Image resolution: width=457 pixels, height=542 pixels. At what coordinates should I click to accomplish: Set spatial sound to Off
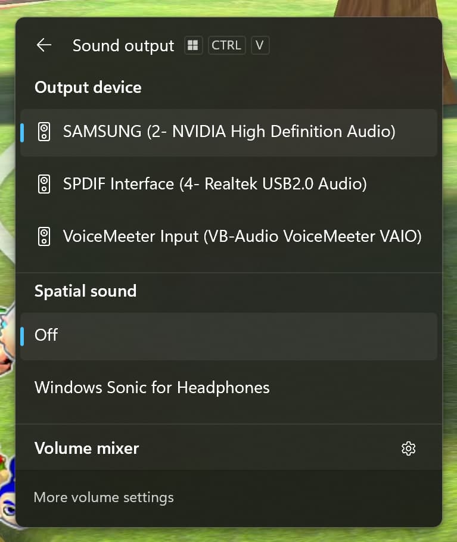(46, 335)
